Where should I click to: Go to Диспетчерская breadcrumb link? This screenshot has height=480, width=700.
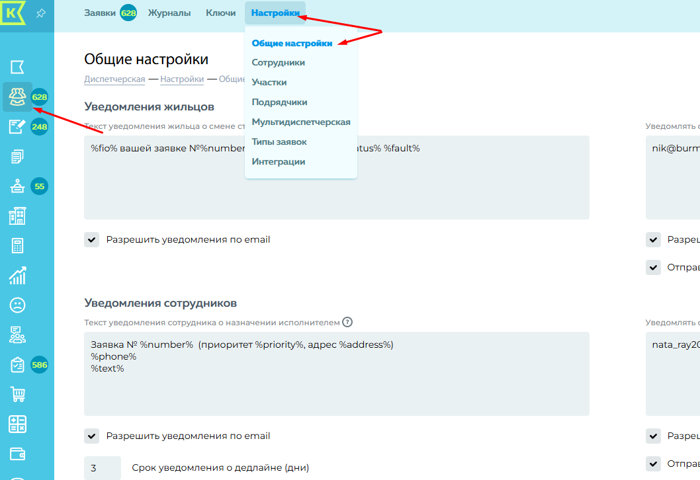click(x=114, y=79)
